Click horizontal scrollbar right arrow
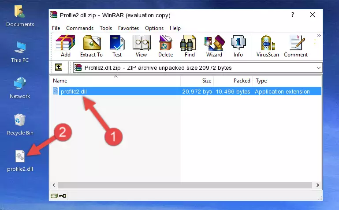The image size is (339, 210). click(x=317, y=185)
